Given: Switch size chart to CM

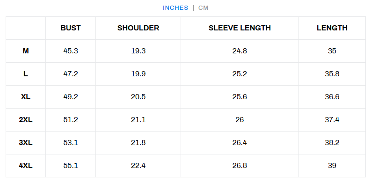Looking at the screenshot, I should tap(203, 8).
